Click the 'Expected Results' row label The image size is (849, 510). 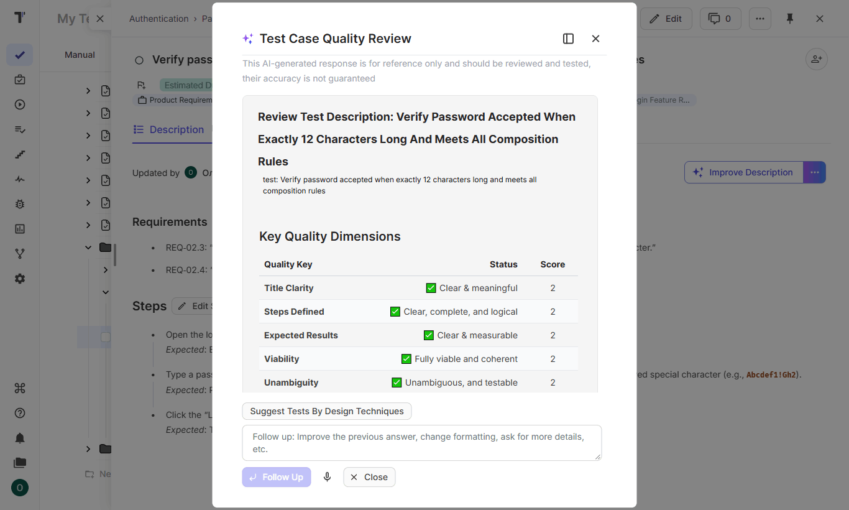coord(301,335)
